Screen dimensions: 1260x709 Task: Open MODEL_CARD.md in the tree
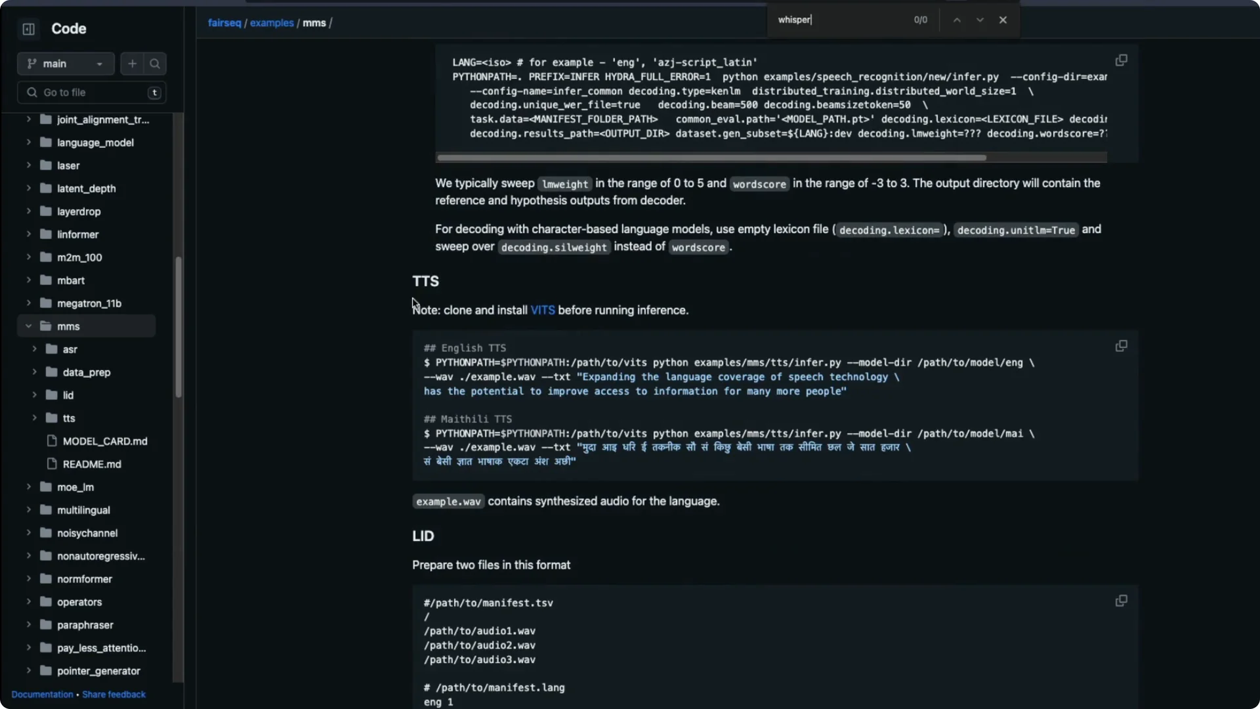point(105,441)
